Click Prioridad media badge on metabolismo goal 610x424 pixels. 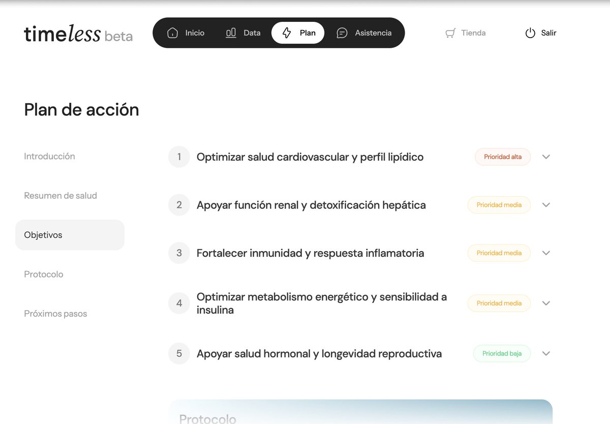point(499,303)
